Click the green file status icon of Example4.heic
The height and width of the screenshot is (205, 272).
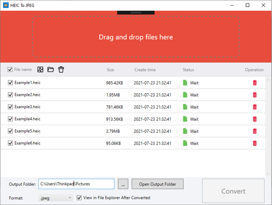185,119
